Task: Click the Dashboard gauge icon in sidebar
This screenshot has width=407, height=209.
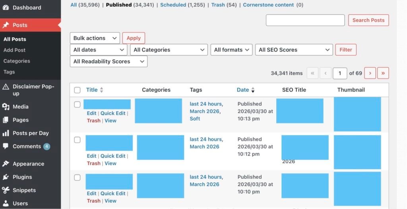Action: [x=6, y=8]
